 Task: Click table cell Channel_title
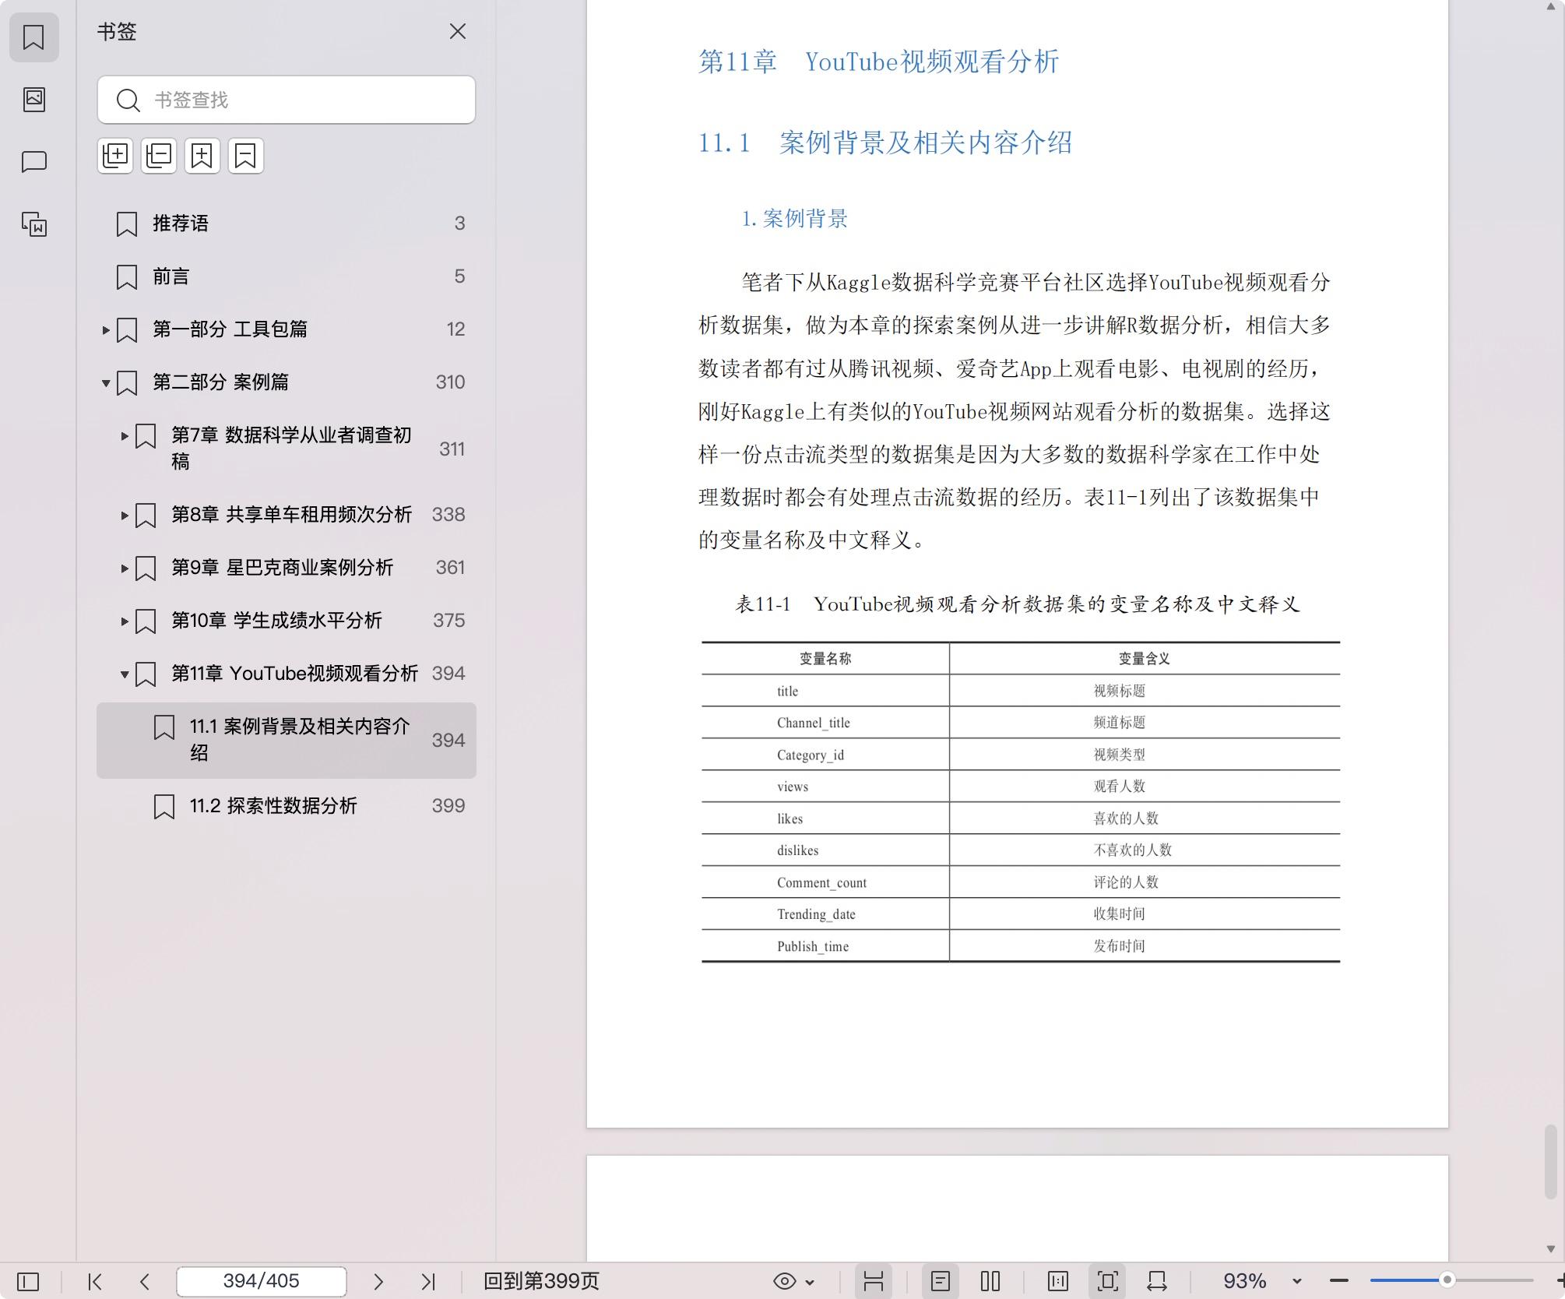814,723
